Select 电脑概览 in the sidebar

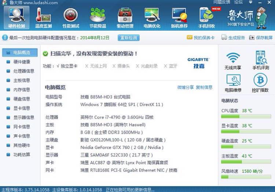click(20, 52)
